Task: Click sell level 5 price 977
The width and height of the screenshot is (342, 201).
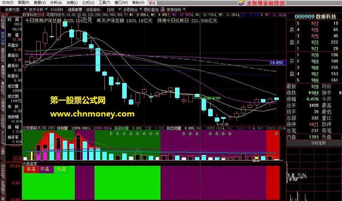Action: click(315, 23)
